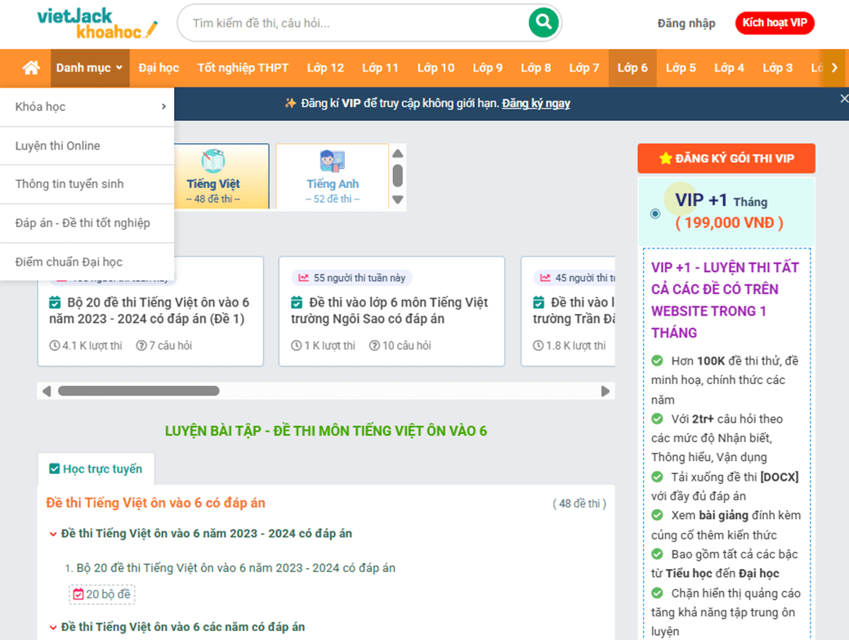
Task: Open the Danh mục dropdown menu
Action: click(89, 68)
